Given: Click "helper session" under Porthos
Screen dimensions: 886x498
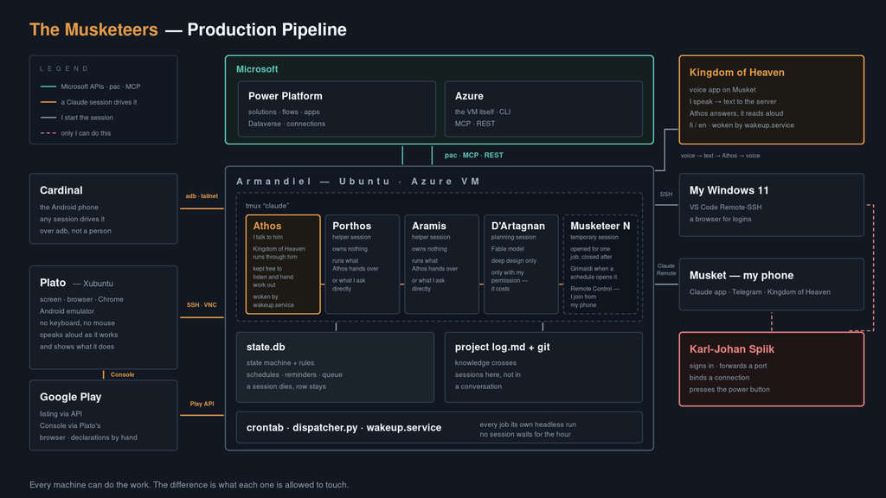Looking at the screenshot, I should (351, 237).
